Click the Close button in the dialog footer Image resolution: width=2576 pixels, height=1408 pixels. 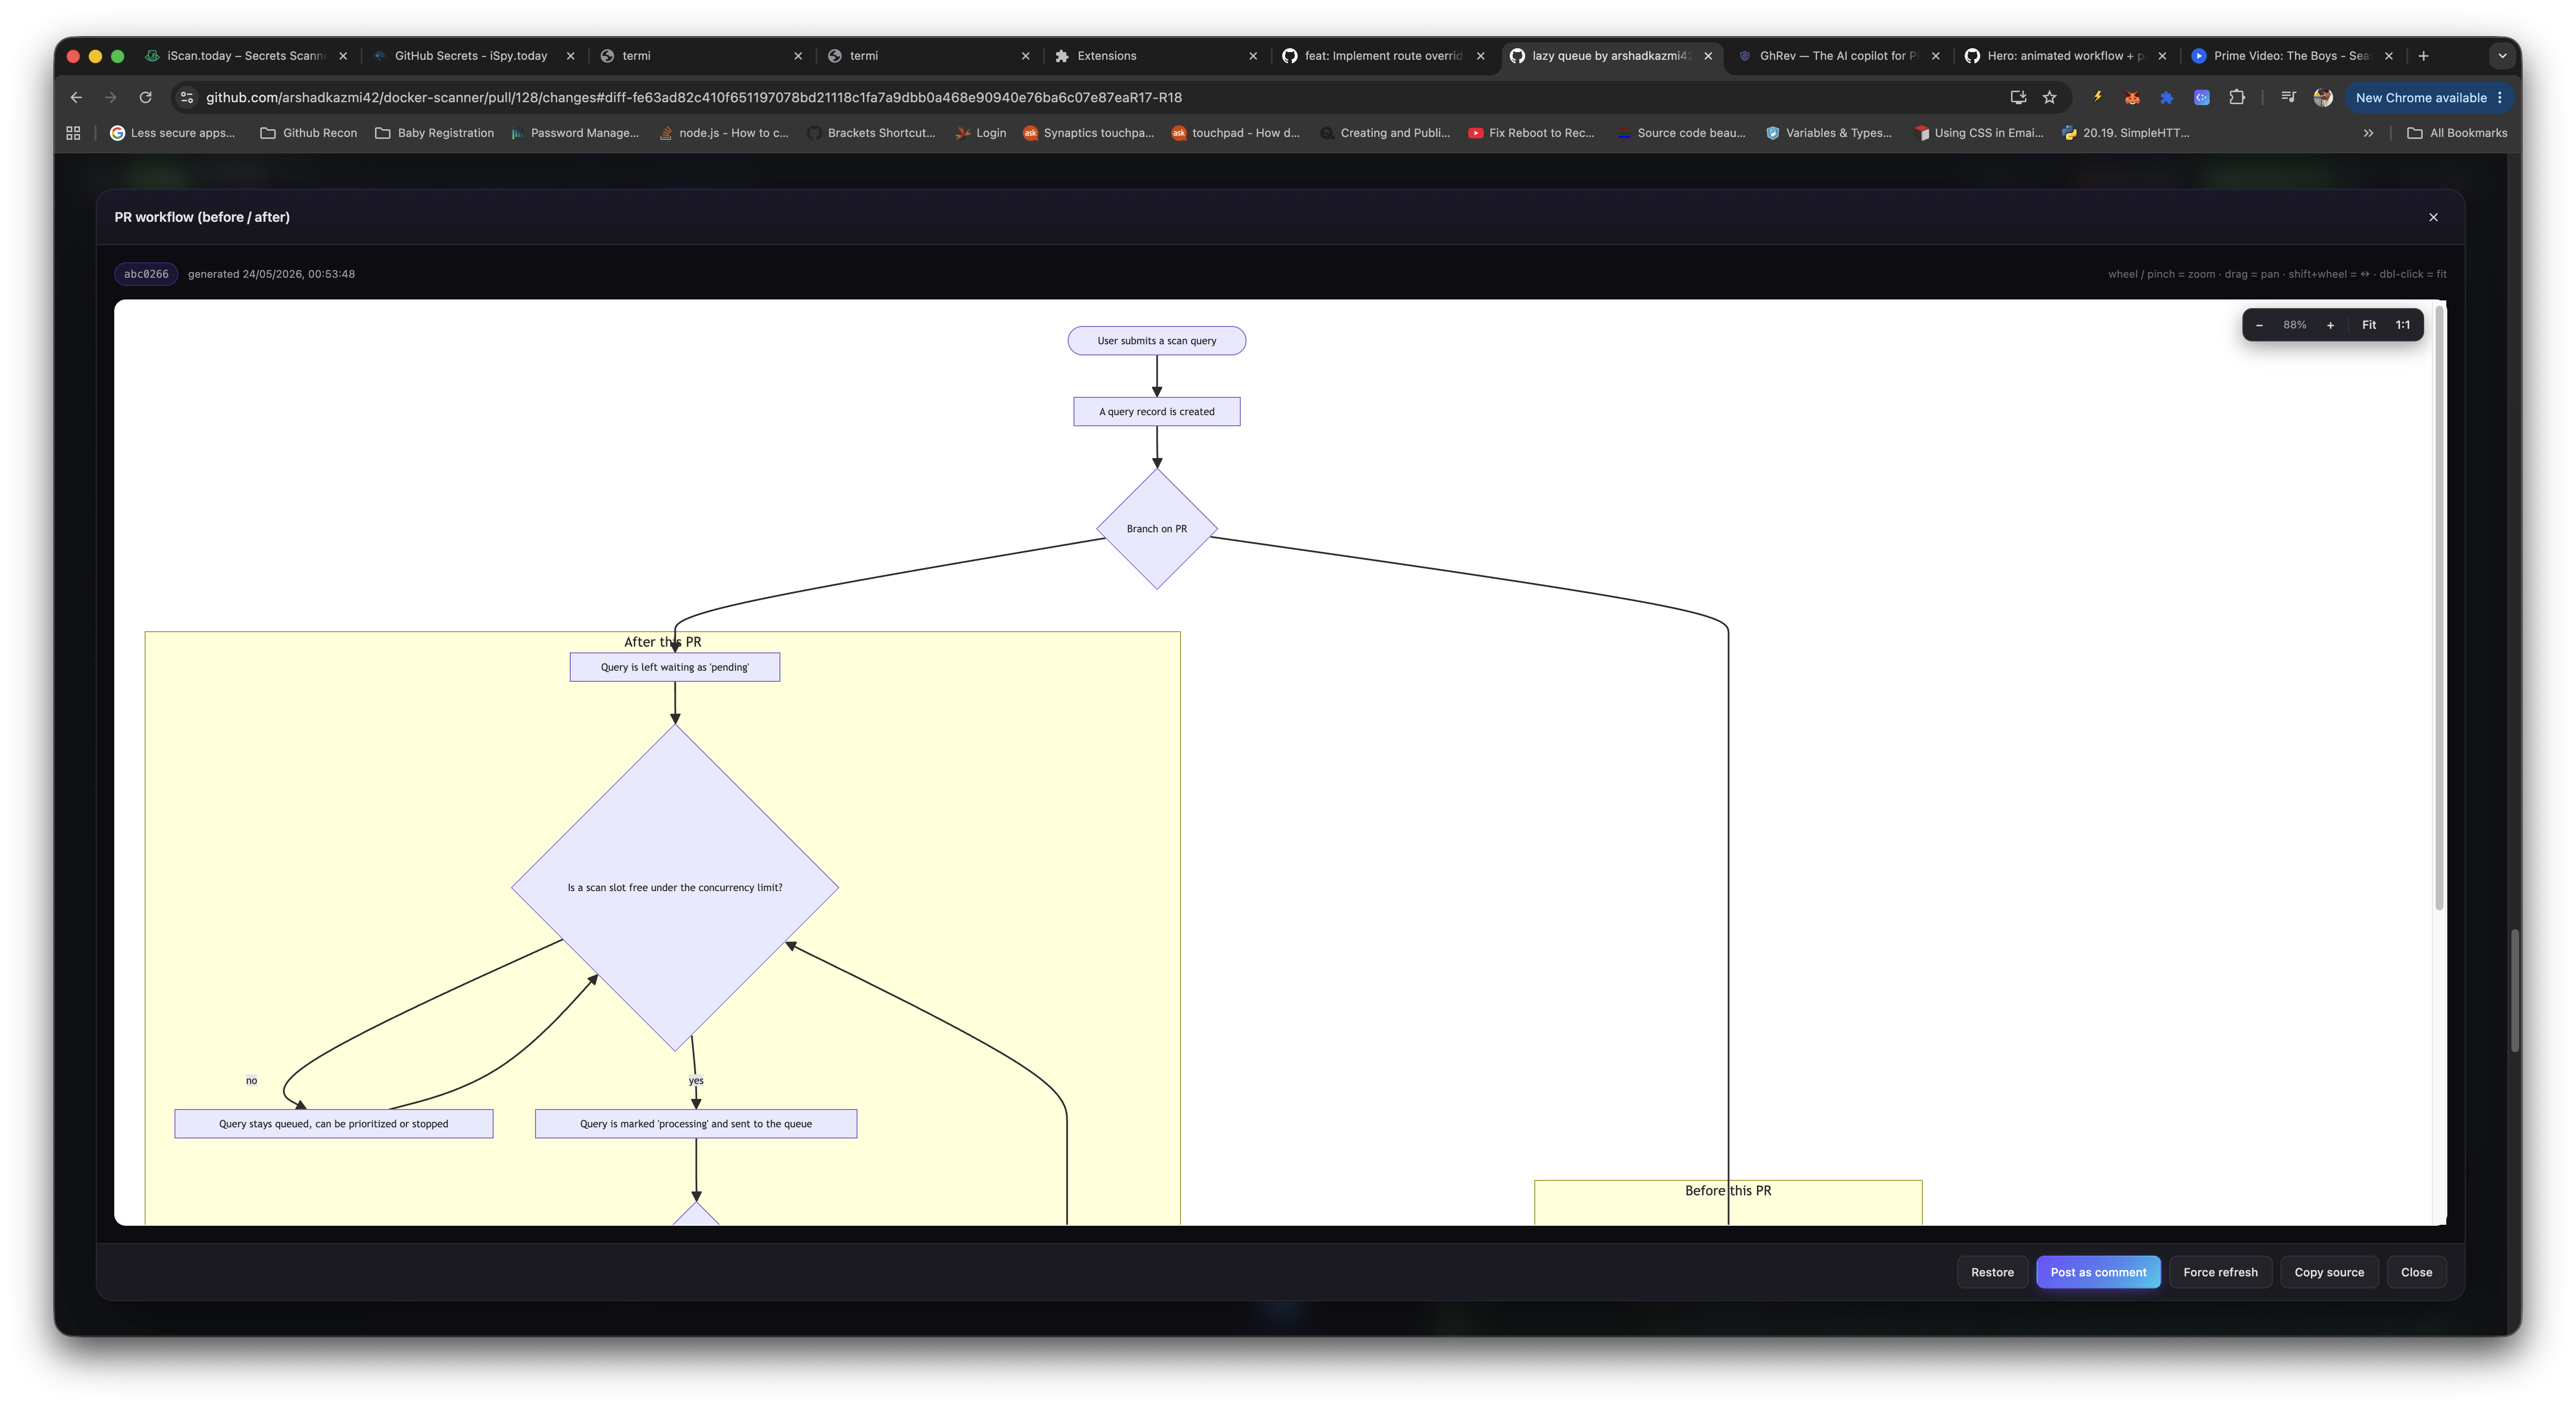tap(2416, 1272)
